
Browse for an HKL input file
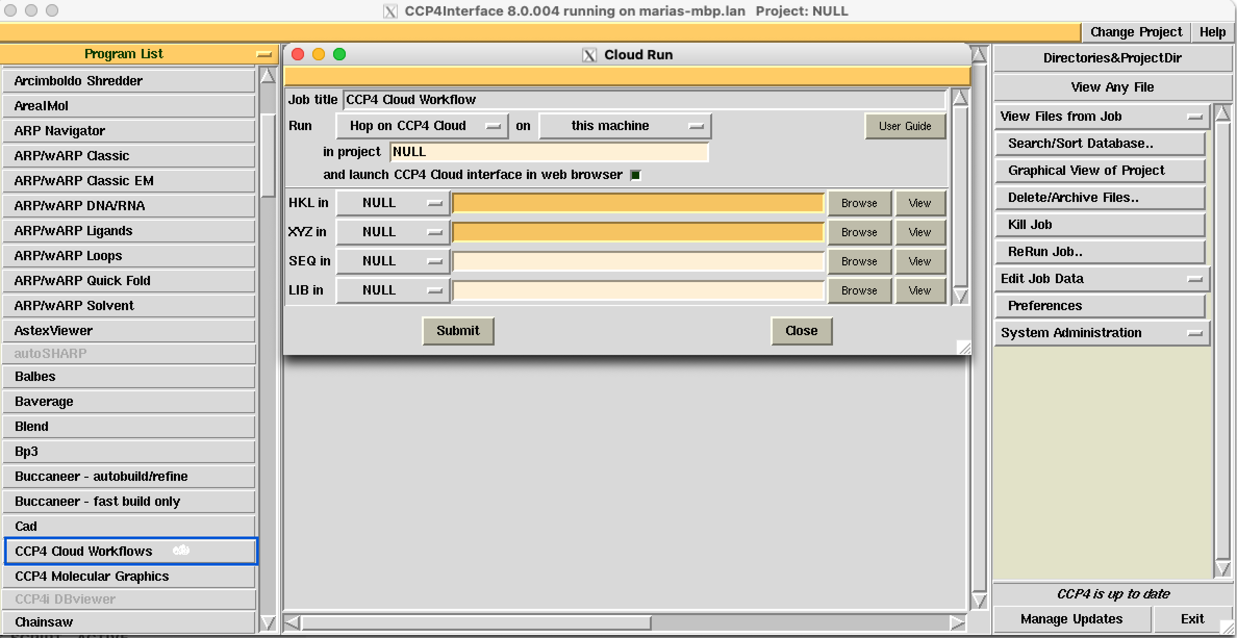pos(859,203)
